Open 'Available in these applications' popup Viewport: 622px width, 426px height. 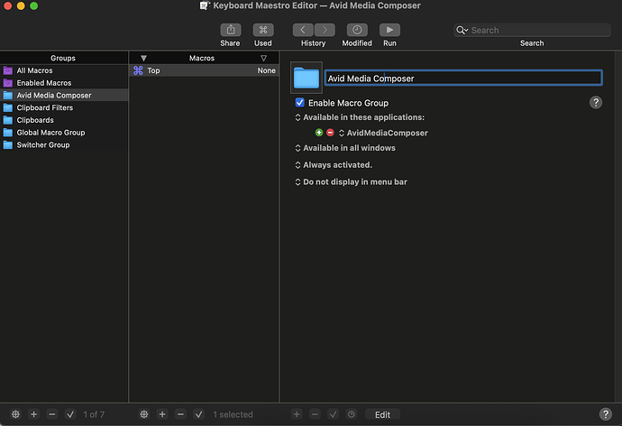[360, 117]
